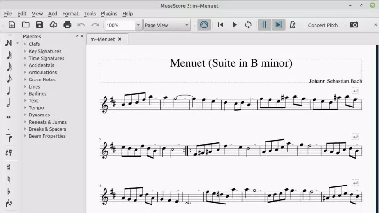Toggle augmentation dot
The width and height of the screenshot is (379, 213).
click(x=9, y=129)
